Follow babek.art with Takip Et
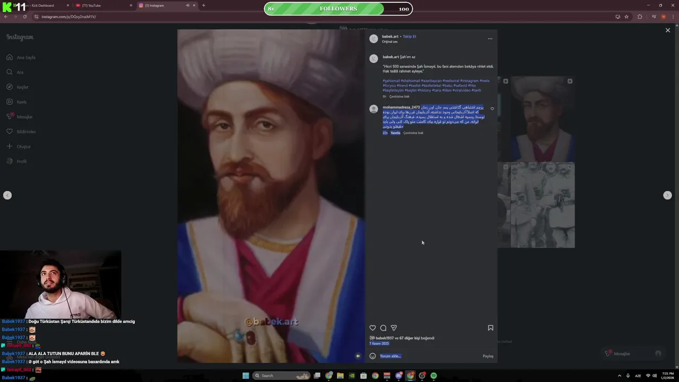This screenshot has height=382, width=679. pyautogui.click(x=410, y=37)
